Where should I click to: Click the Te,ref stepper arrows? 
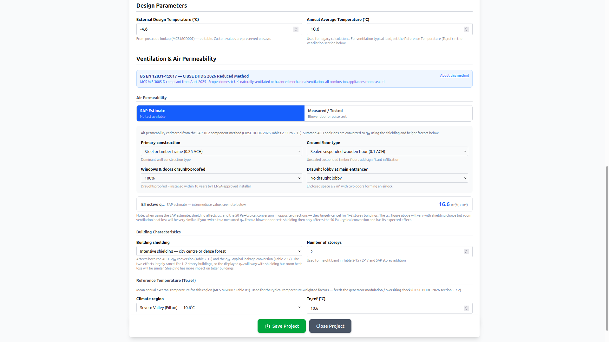pyautogui.click(x=466, y=308)
